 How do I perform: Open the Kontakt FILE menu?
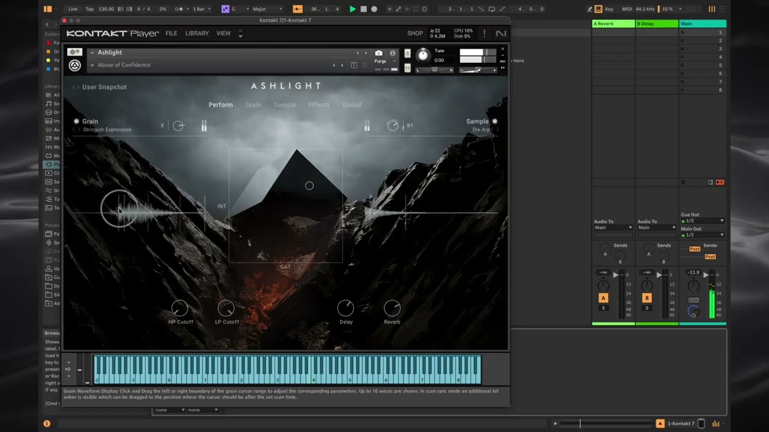point(171,34)
